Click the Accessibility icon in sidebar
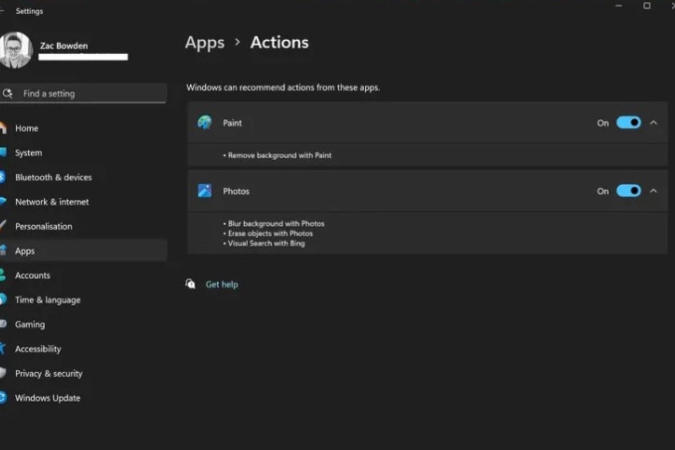675x450 pixels. [3, 349]
